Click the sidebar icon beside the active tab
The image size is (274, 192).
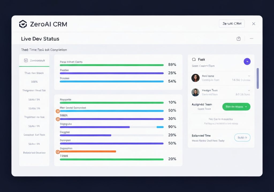26,61
